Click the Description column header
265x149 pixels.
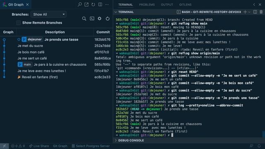pyautogui.click(x=55, y=32)
